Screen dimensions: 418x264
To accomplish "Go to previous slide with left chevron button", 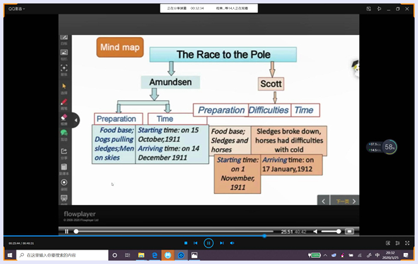I will pyautogui.click(x=323, y=202).
